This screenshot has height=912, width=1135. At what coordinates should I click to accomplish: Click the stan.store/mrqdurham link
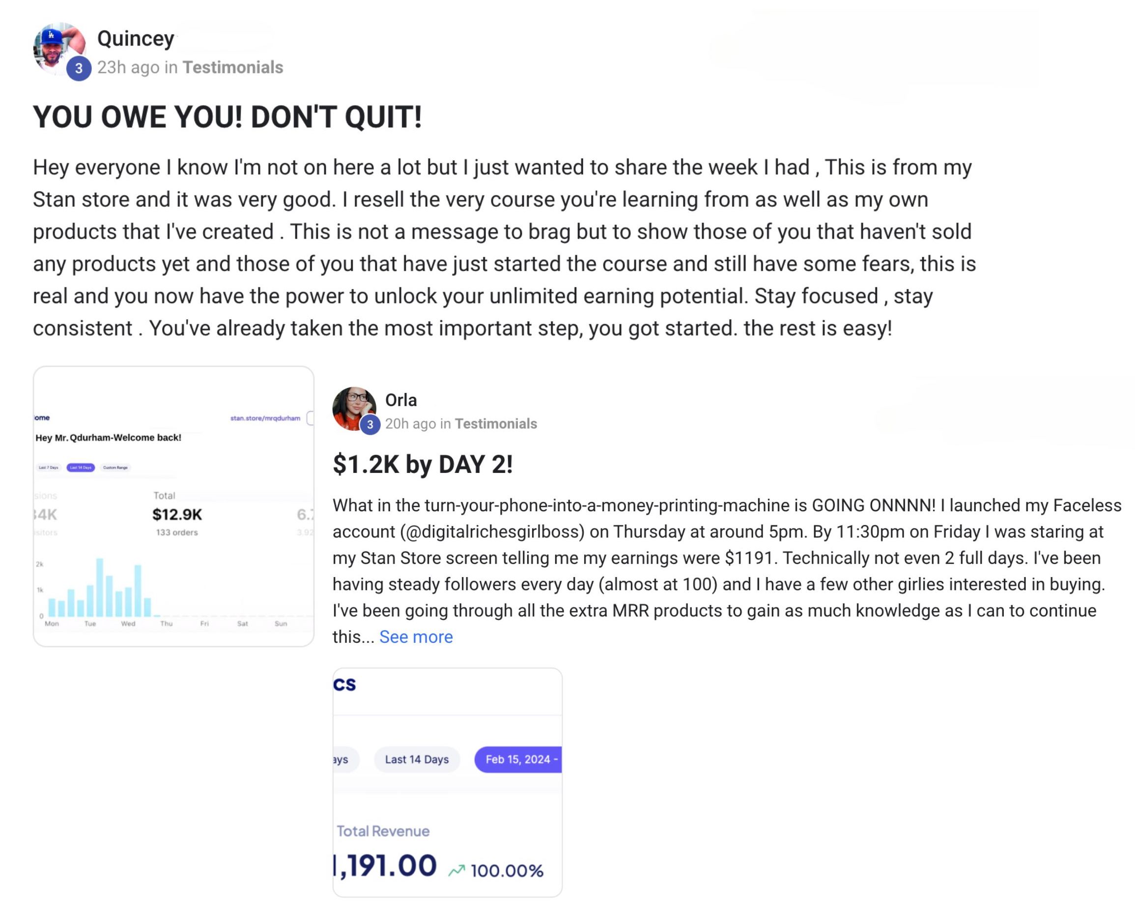265,418
